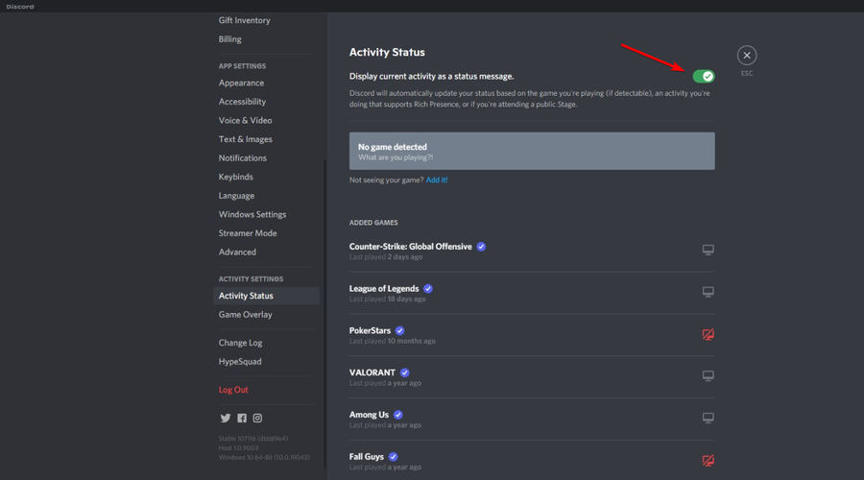This screenshot has width=864, height=480.
Task: Toggle overlay icon for League of Legends
Action: tap(708, 292)
